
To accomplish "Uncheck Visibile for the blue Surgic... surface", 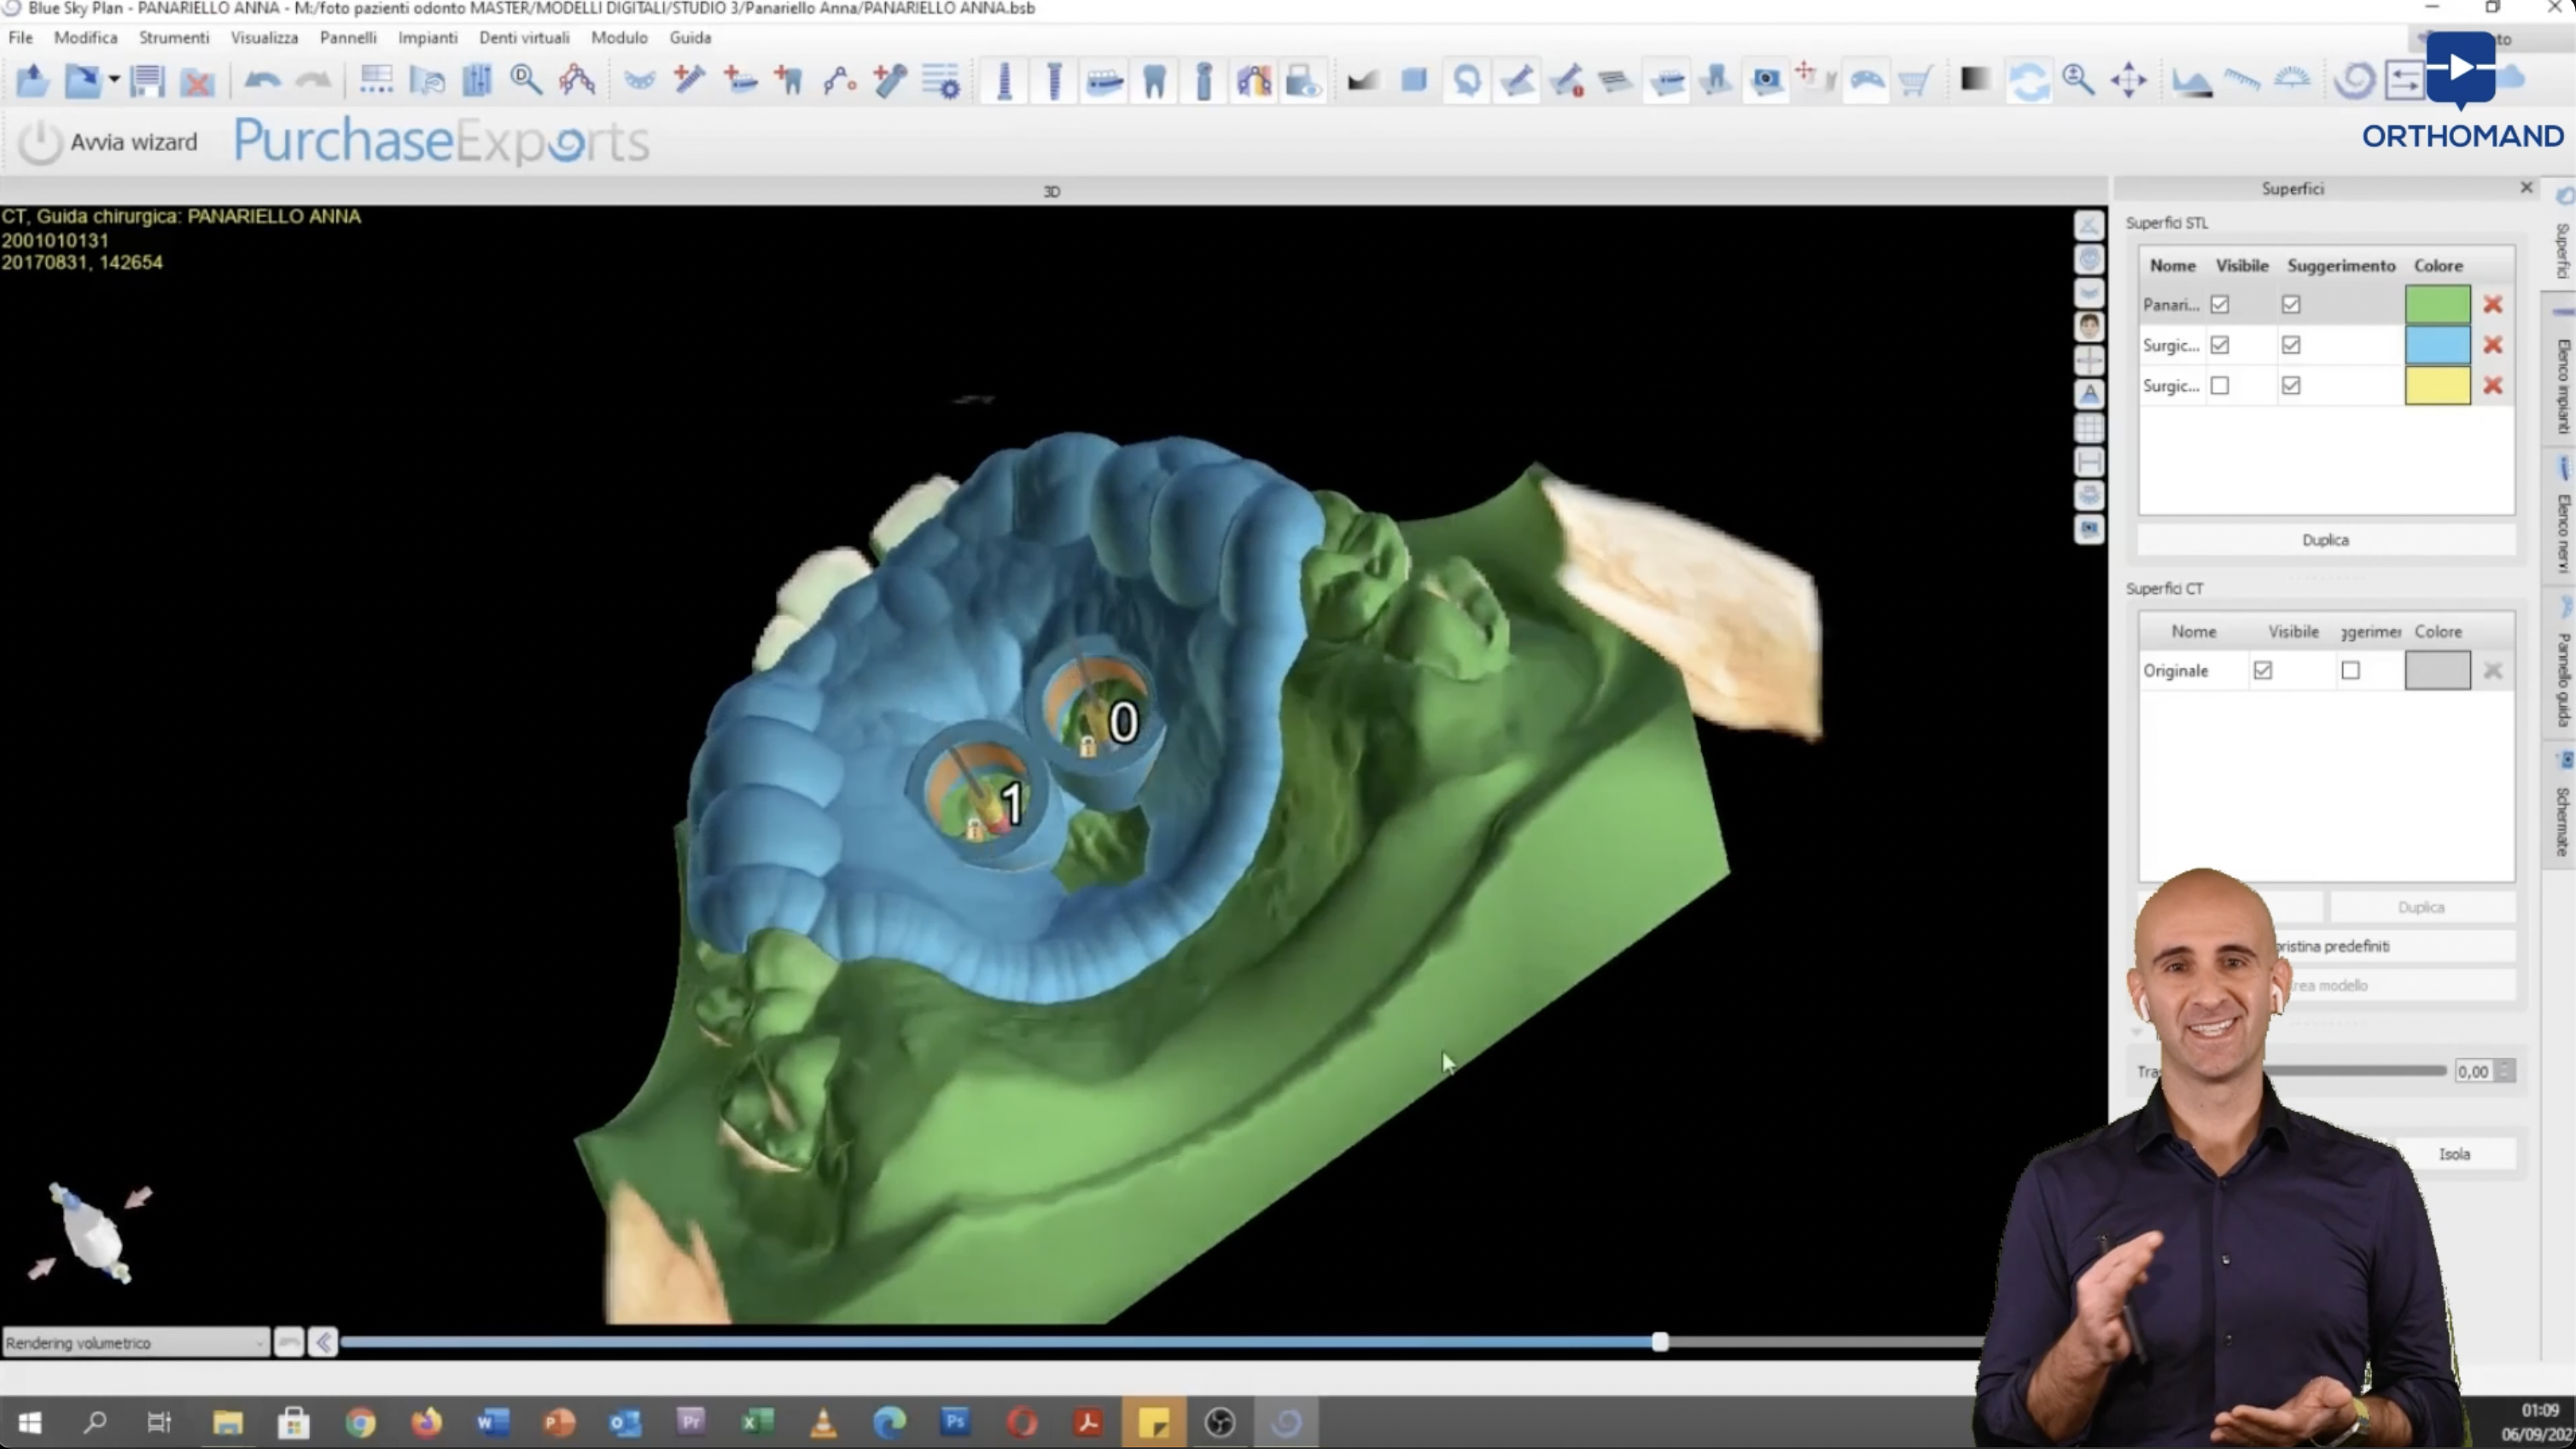I will point(2220,345).
